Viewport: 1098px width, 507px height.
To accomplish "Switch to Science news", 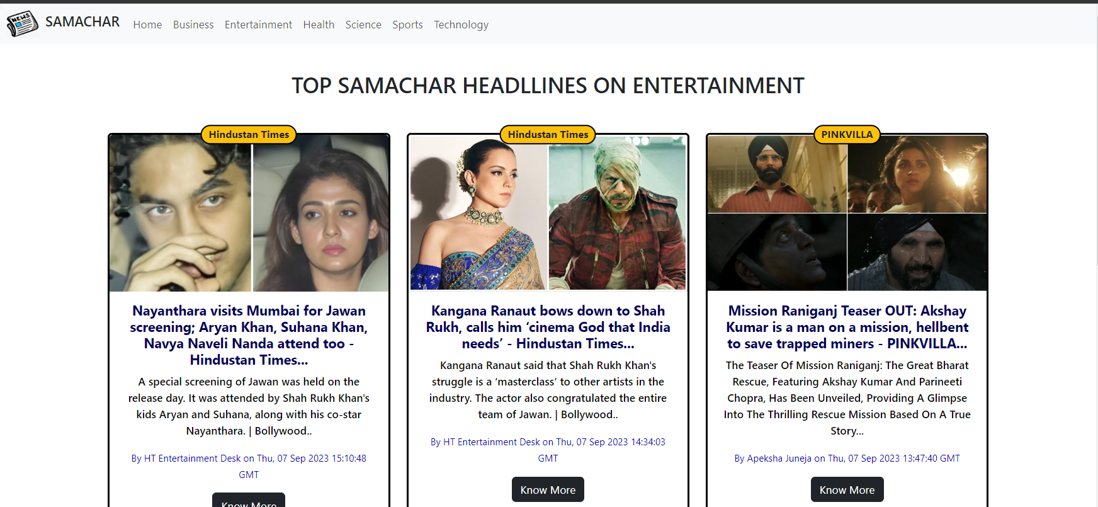I will pos(363,25).
